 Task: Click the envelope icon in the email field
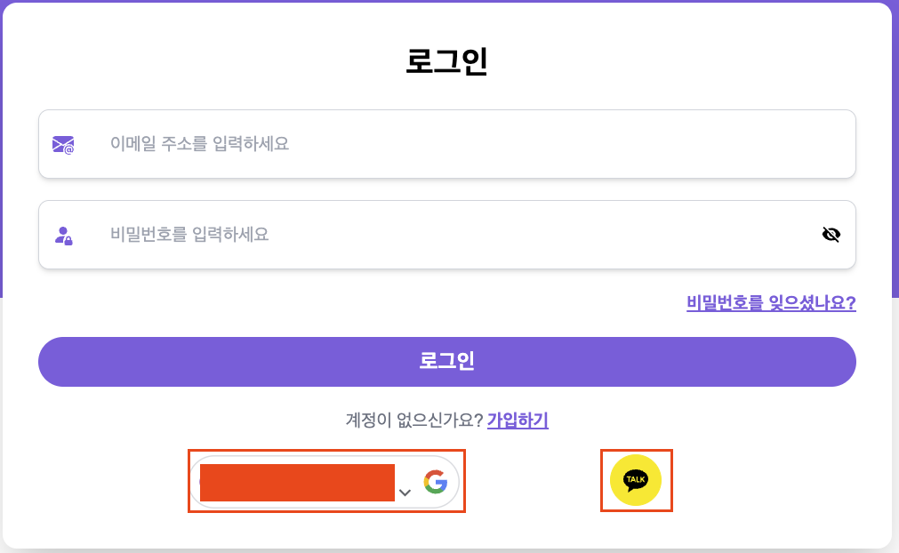(61, 143)
